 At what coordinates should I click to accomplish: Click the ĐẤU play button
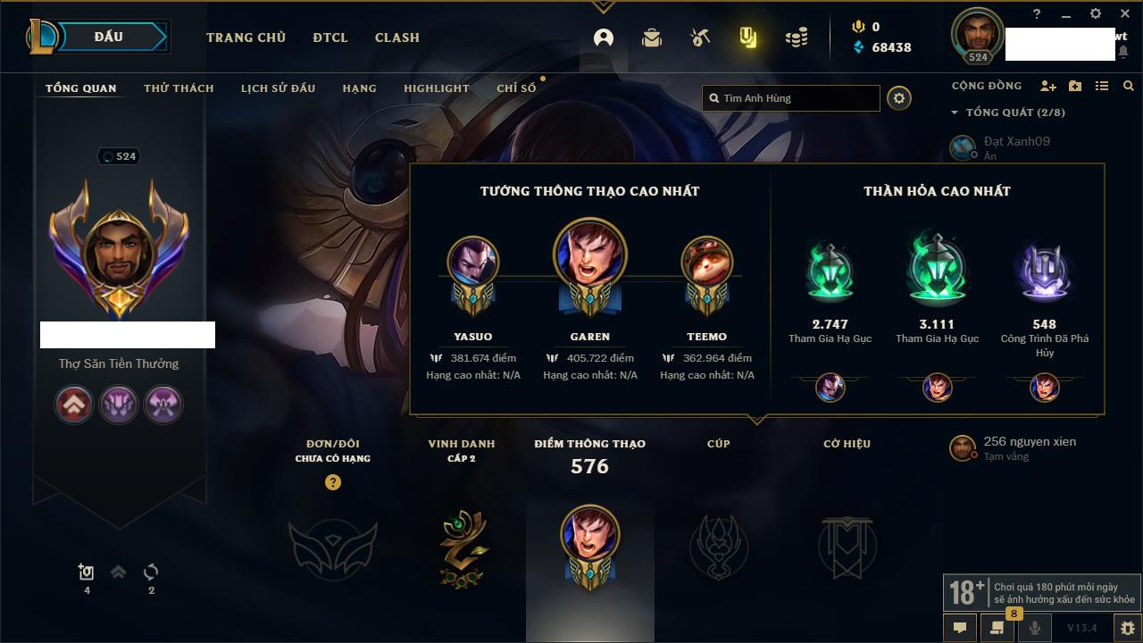108,37
